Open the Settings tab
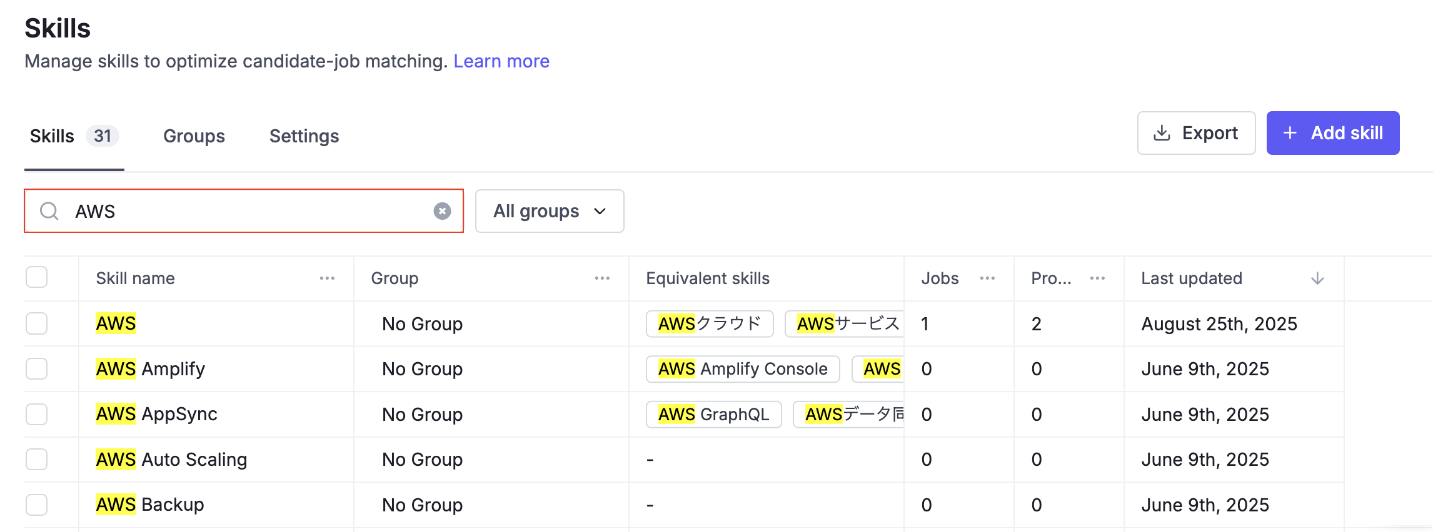This screenshot has width=1433, height=532. 304,136
